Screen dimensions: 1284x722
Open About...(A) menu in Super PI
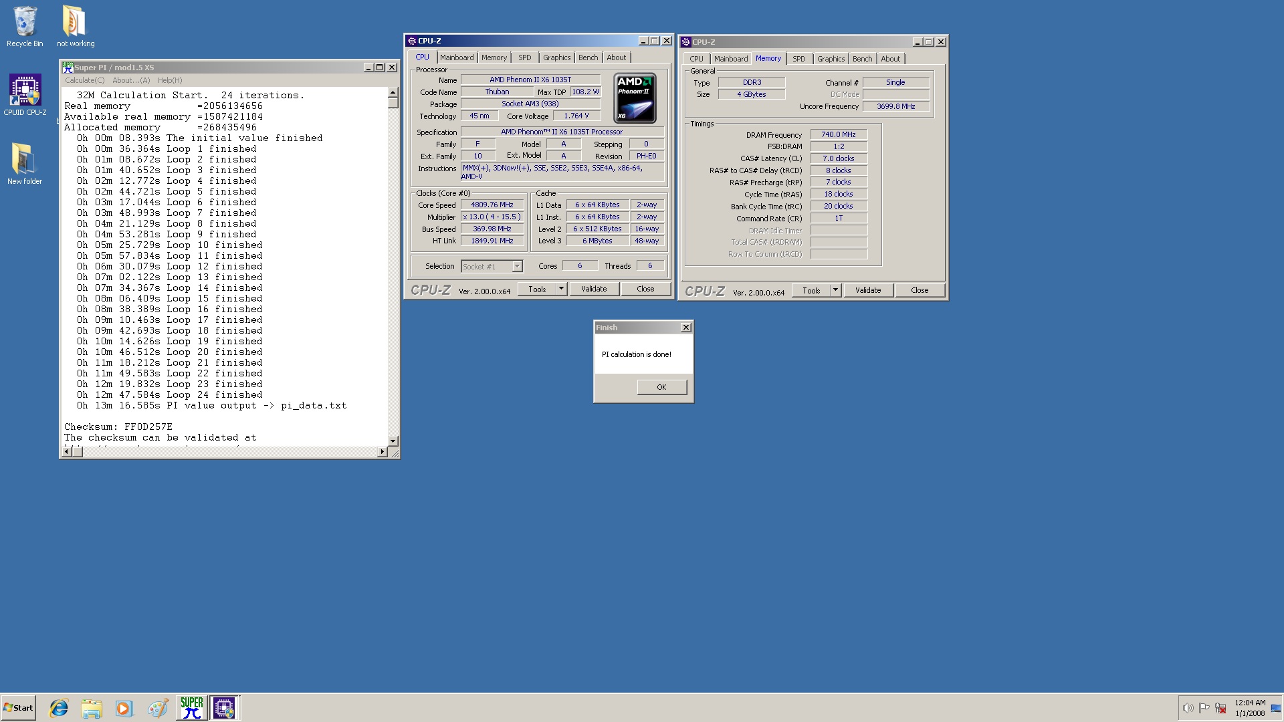(131, 80)
